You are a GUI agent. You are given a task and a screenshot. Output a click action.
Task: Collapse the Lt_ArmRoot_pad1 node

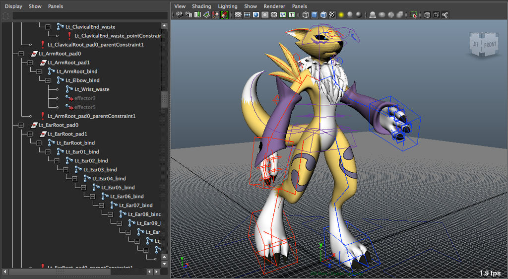30,63
